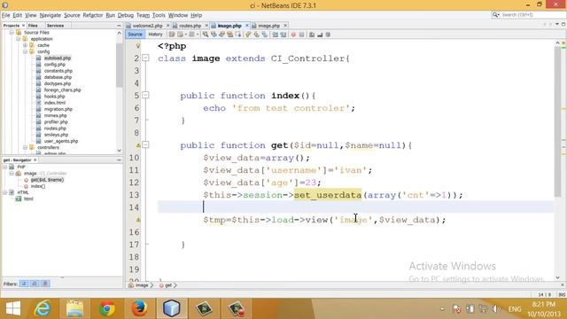
Task: Open the Refactor menu
Action: click(x=93, y=15)
